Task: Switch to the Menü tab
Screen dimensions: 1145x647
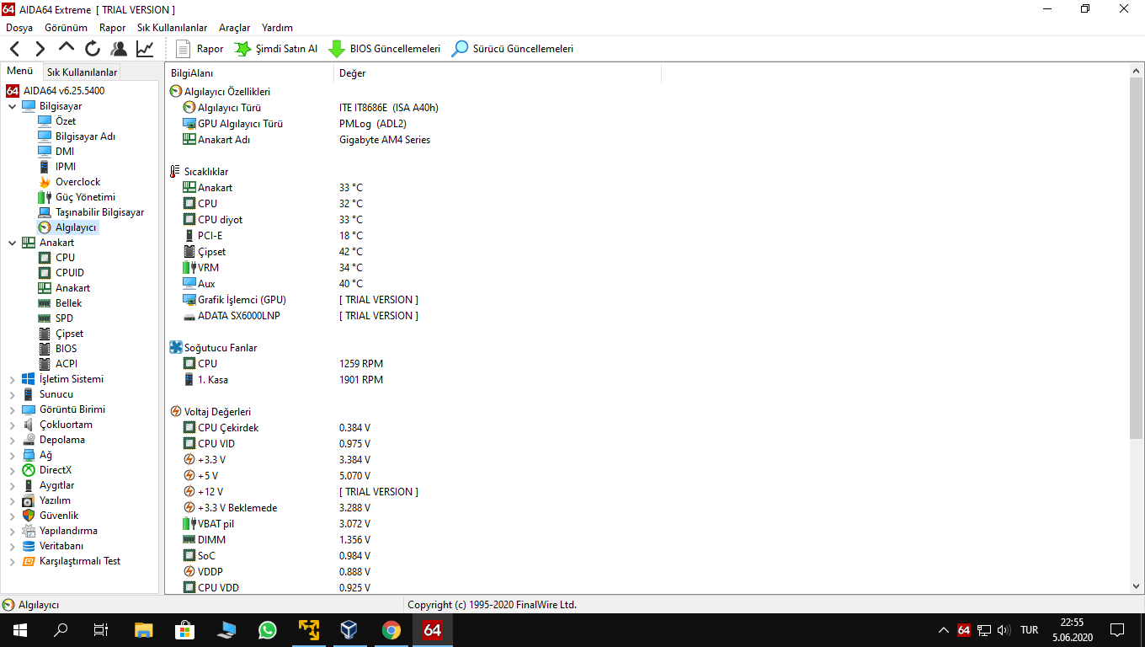Action: pos(20,72)
